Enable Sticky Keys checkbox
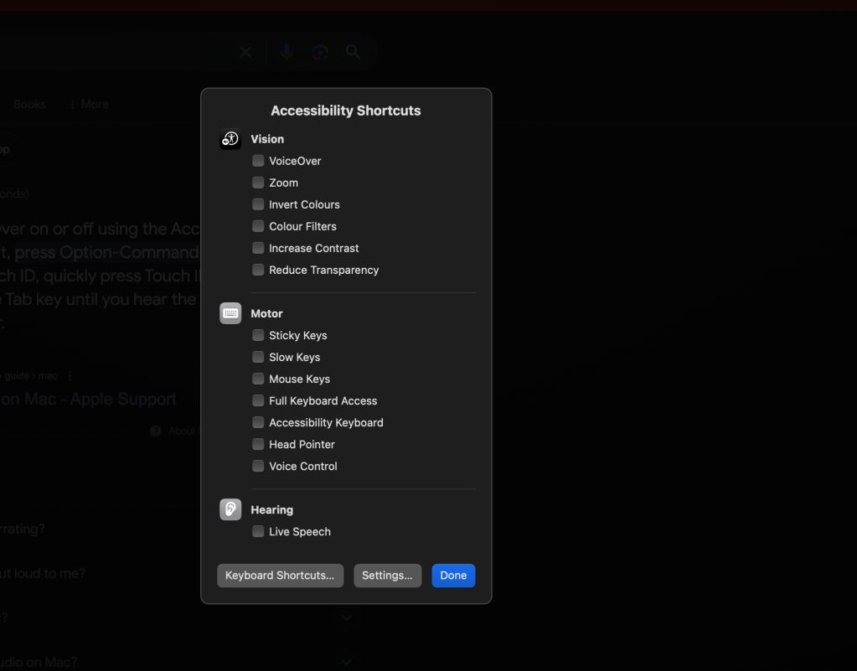The height and width of the screenshot is (671, 857). (258, 335)
